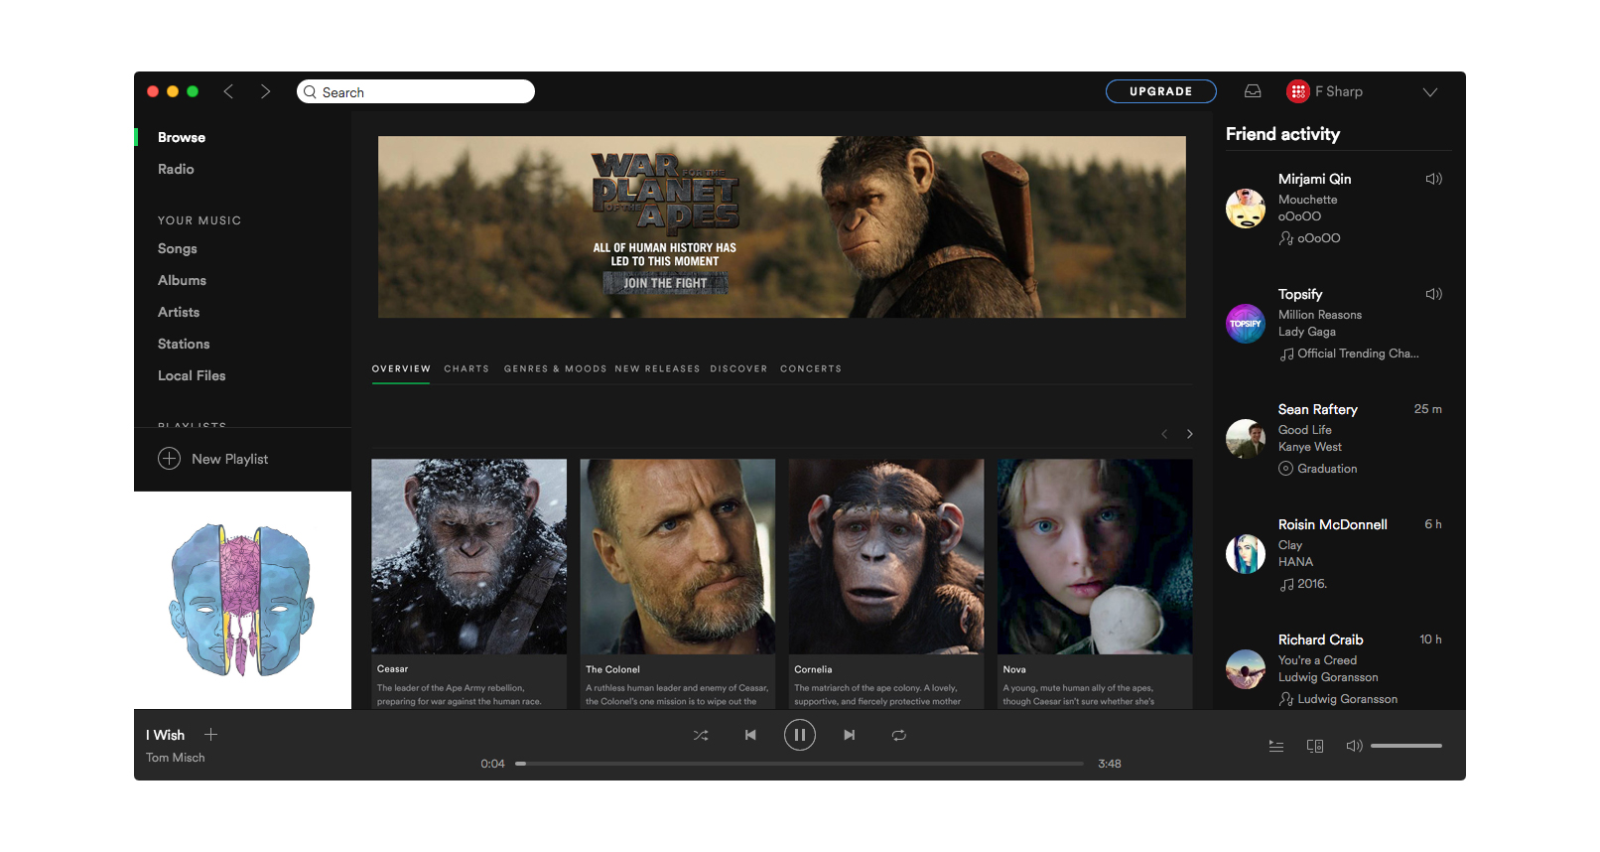
Task: Switch to the New Releases tab
Action: point(657,368)
